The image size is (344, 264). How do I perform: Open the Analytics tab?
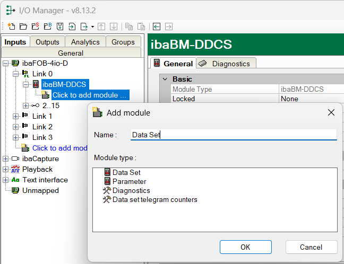(85, 42)
